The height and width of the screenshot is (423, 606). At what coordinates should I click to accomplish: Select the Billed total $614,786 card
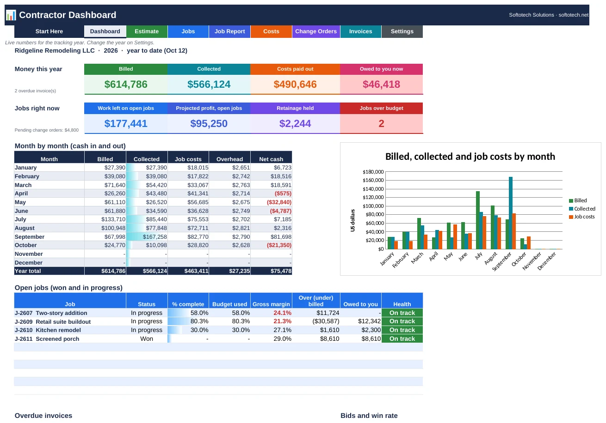[x=126, y=85]
